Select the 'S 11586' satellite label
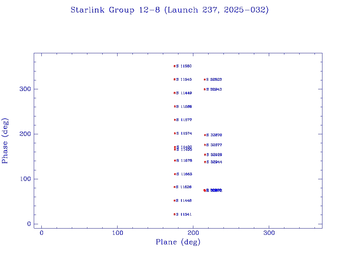 [184, 106]
